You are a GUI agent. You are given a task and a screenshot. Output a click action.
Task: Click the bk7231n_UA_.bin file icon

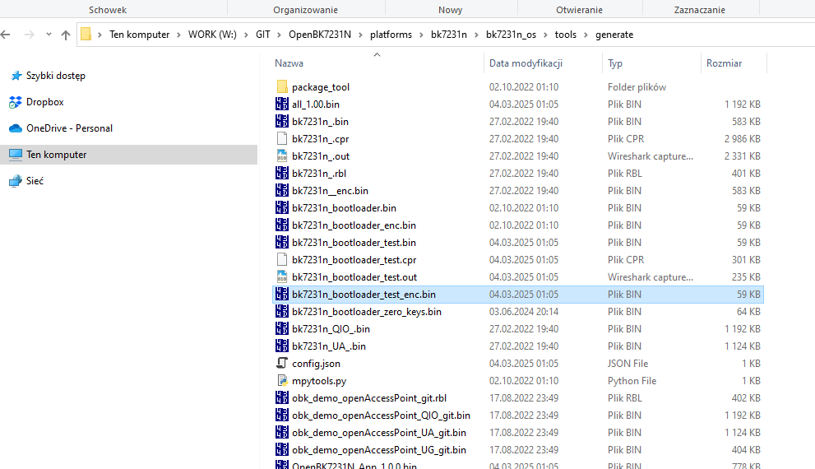282,346
